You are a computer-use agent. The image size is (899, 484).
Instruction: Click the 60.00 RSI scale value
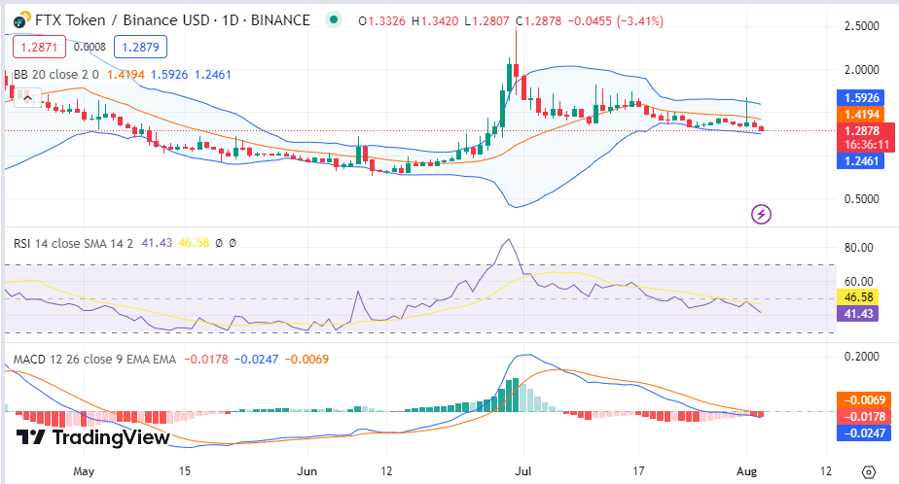(x=859, y=281)
